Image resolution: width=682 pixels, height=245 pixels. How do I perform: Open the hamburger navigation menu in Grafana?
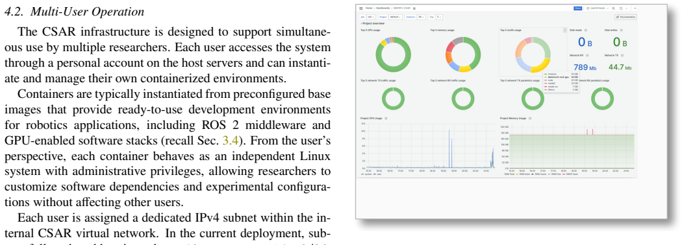point(361,8)
